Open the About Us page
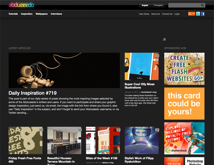Viewport: 214px width, 165px height. click(156, 14)
